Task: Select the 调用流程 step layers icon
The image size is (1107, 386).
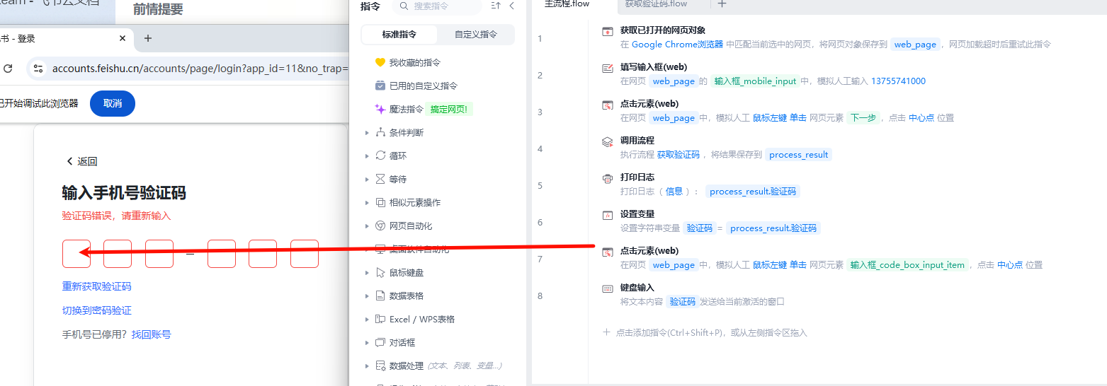Action: 607,141
